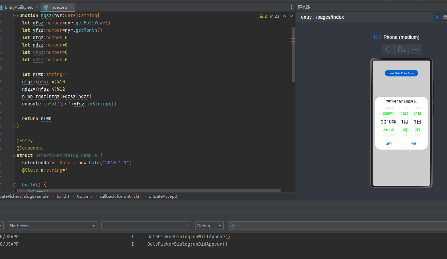
Task: Click onDateAccept() breadcrumb item
Action: click(164, 196)
